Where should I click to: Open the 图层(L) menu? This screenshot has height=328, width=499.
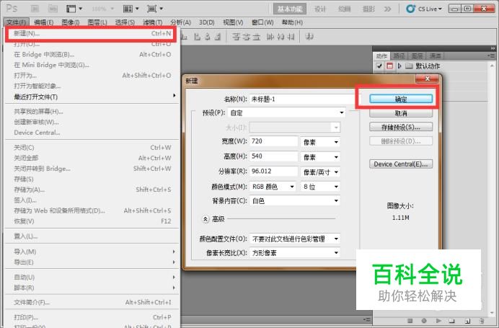coord(97,22)
